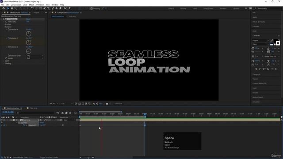Screen dimensions: 283x159
Task: Open the Render dropdown set to Full
Action: click(35, 58)
